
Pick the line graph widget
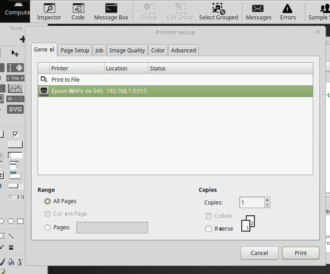15,88
